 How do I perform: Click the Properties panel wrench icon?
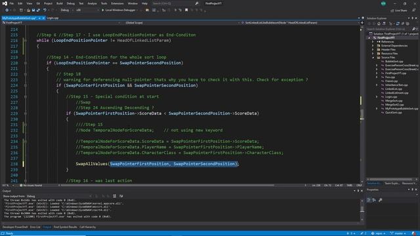point(381,200)
